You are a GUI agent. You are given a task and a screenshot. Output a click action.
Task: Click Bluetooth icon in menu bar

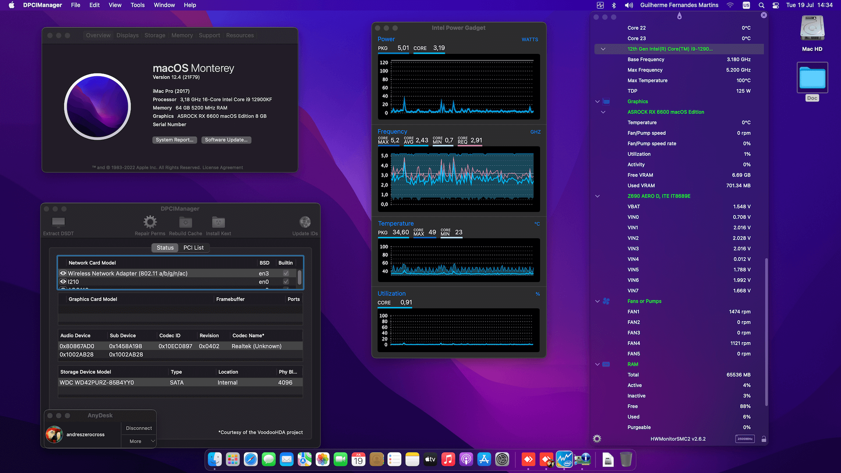point(614,5)
